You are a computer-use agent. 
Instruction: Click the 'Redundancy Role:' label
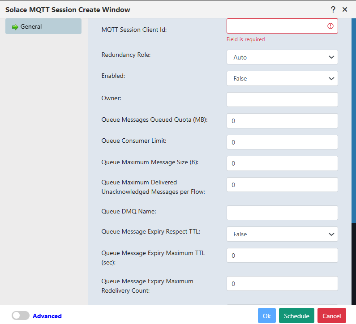pos(126,55)
